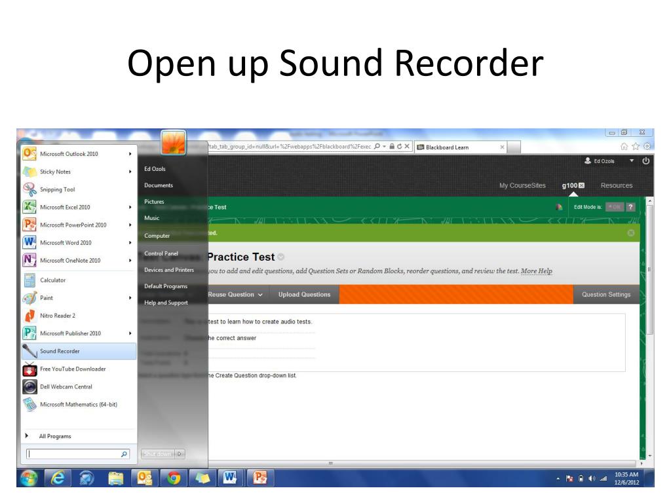Launch Microsoft Publisher 2010
The height and width of the screenshot is (503, 671).
click(79, 333)
